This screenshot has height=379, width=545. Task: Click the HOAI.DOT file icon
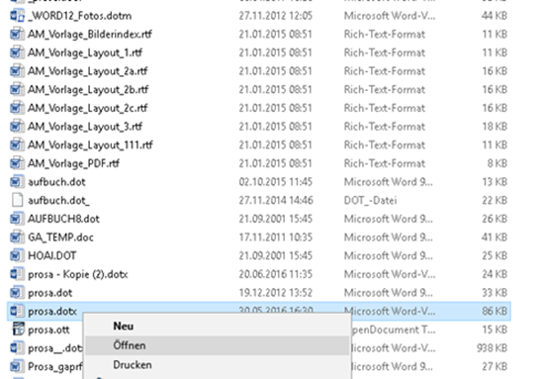(18, 255)
